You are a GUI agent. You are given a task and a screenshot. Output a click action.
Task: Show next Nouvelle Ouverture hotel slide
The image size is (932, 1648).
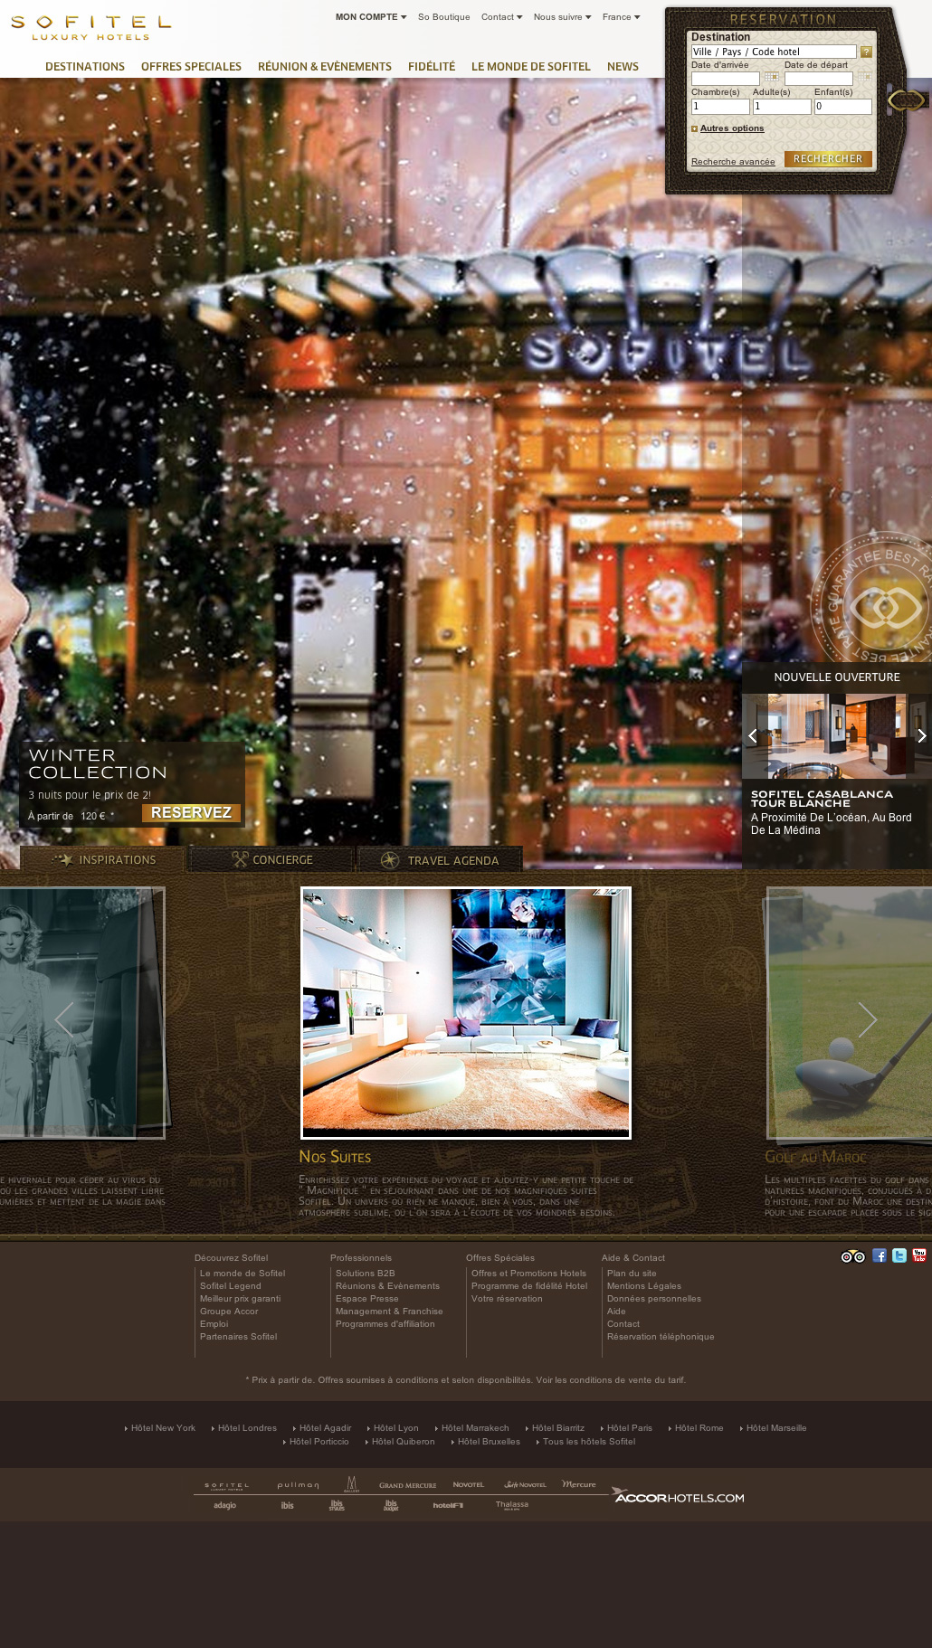point(921,736)
